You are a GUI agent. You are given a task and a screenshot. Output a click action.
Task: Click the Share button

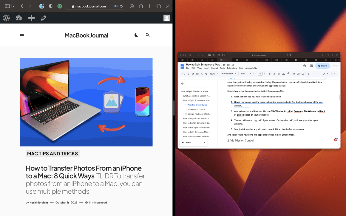pos(322,66)
